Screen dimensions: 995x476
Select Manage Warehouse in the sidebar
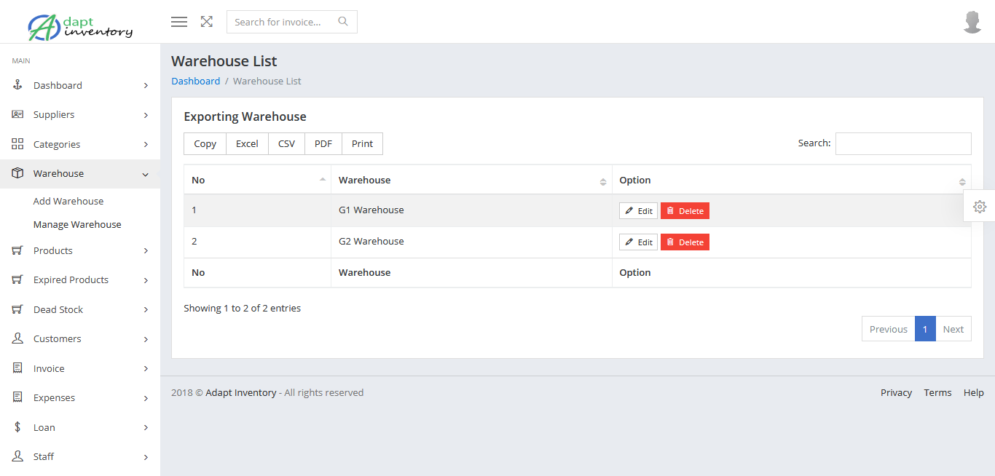(x=77, y=224)
